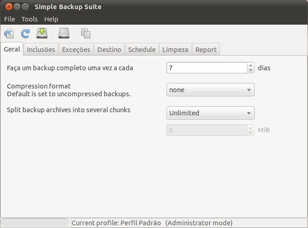Click the 'Faça um backup completo uma vez a cada' label

point(70,68)
